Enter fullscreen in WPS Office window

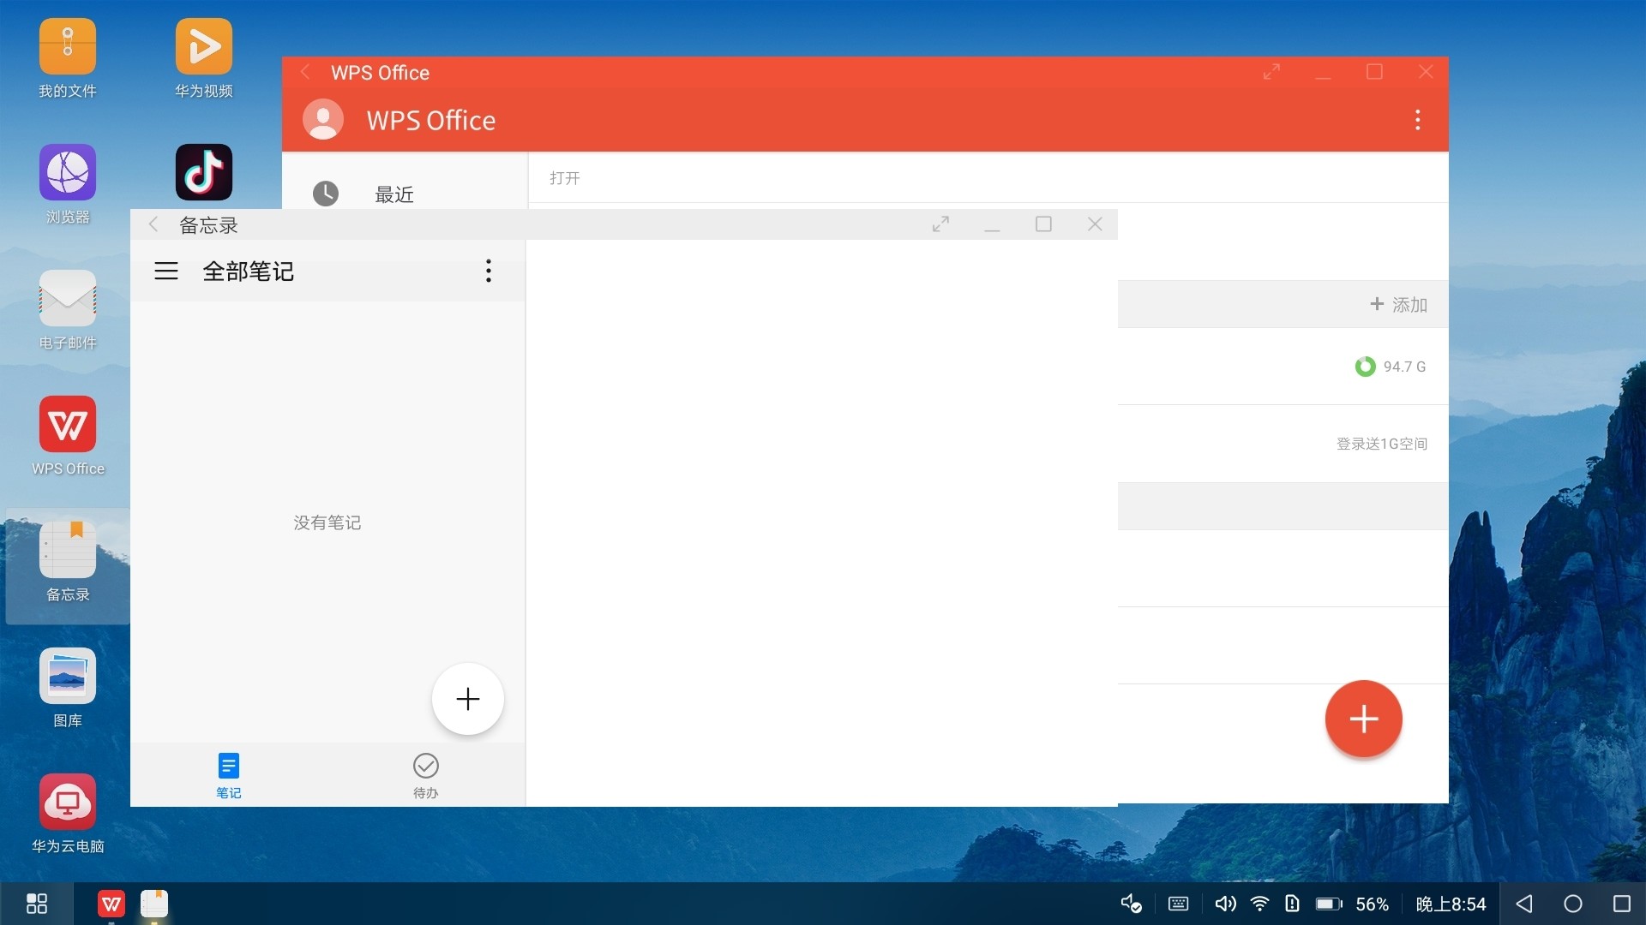[x=1271, y=72]
